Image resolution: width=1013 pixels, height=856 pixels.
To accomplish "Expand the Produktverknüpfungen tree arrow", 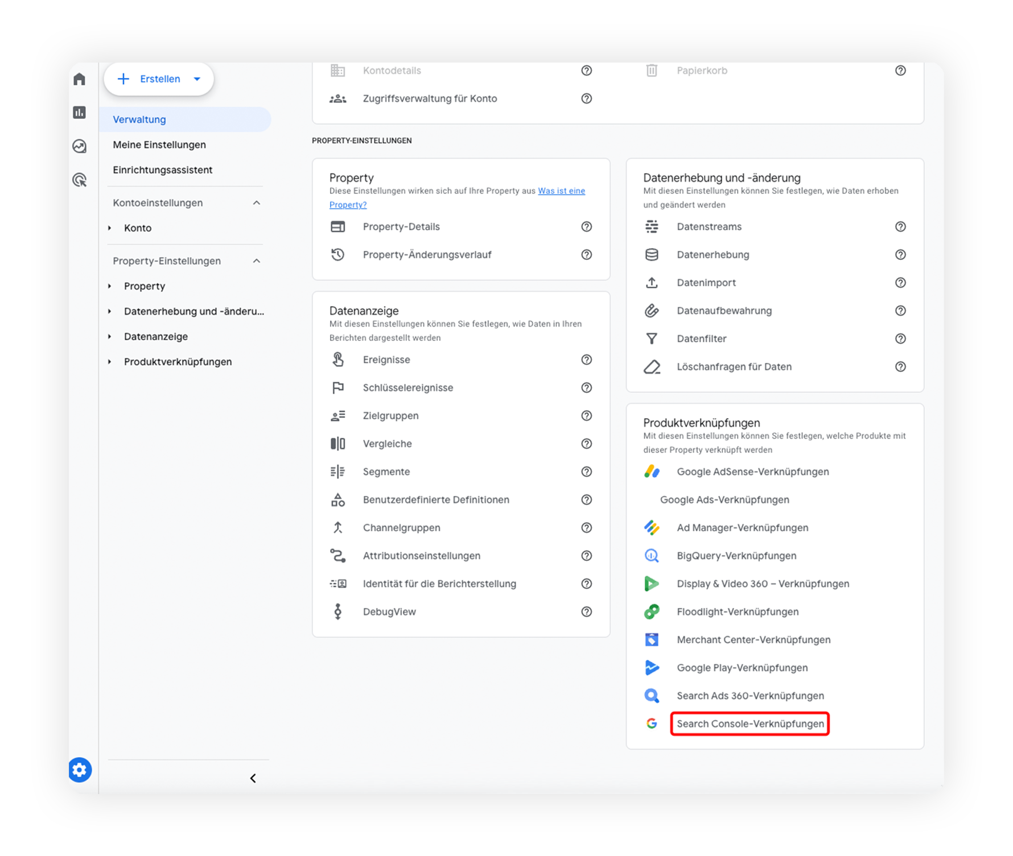I will click(x=110, y=362).
